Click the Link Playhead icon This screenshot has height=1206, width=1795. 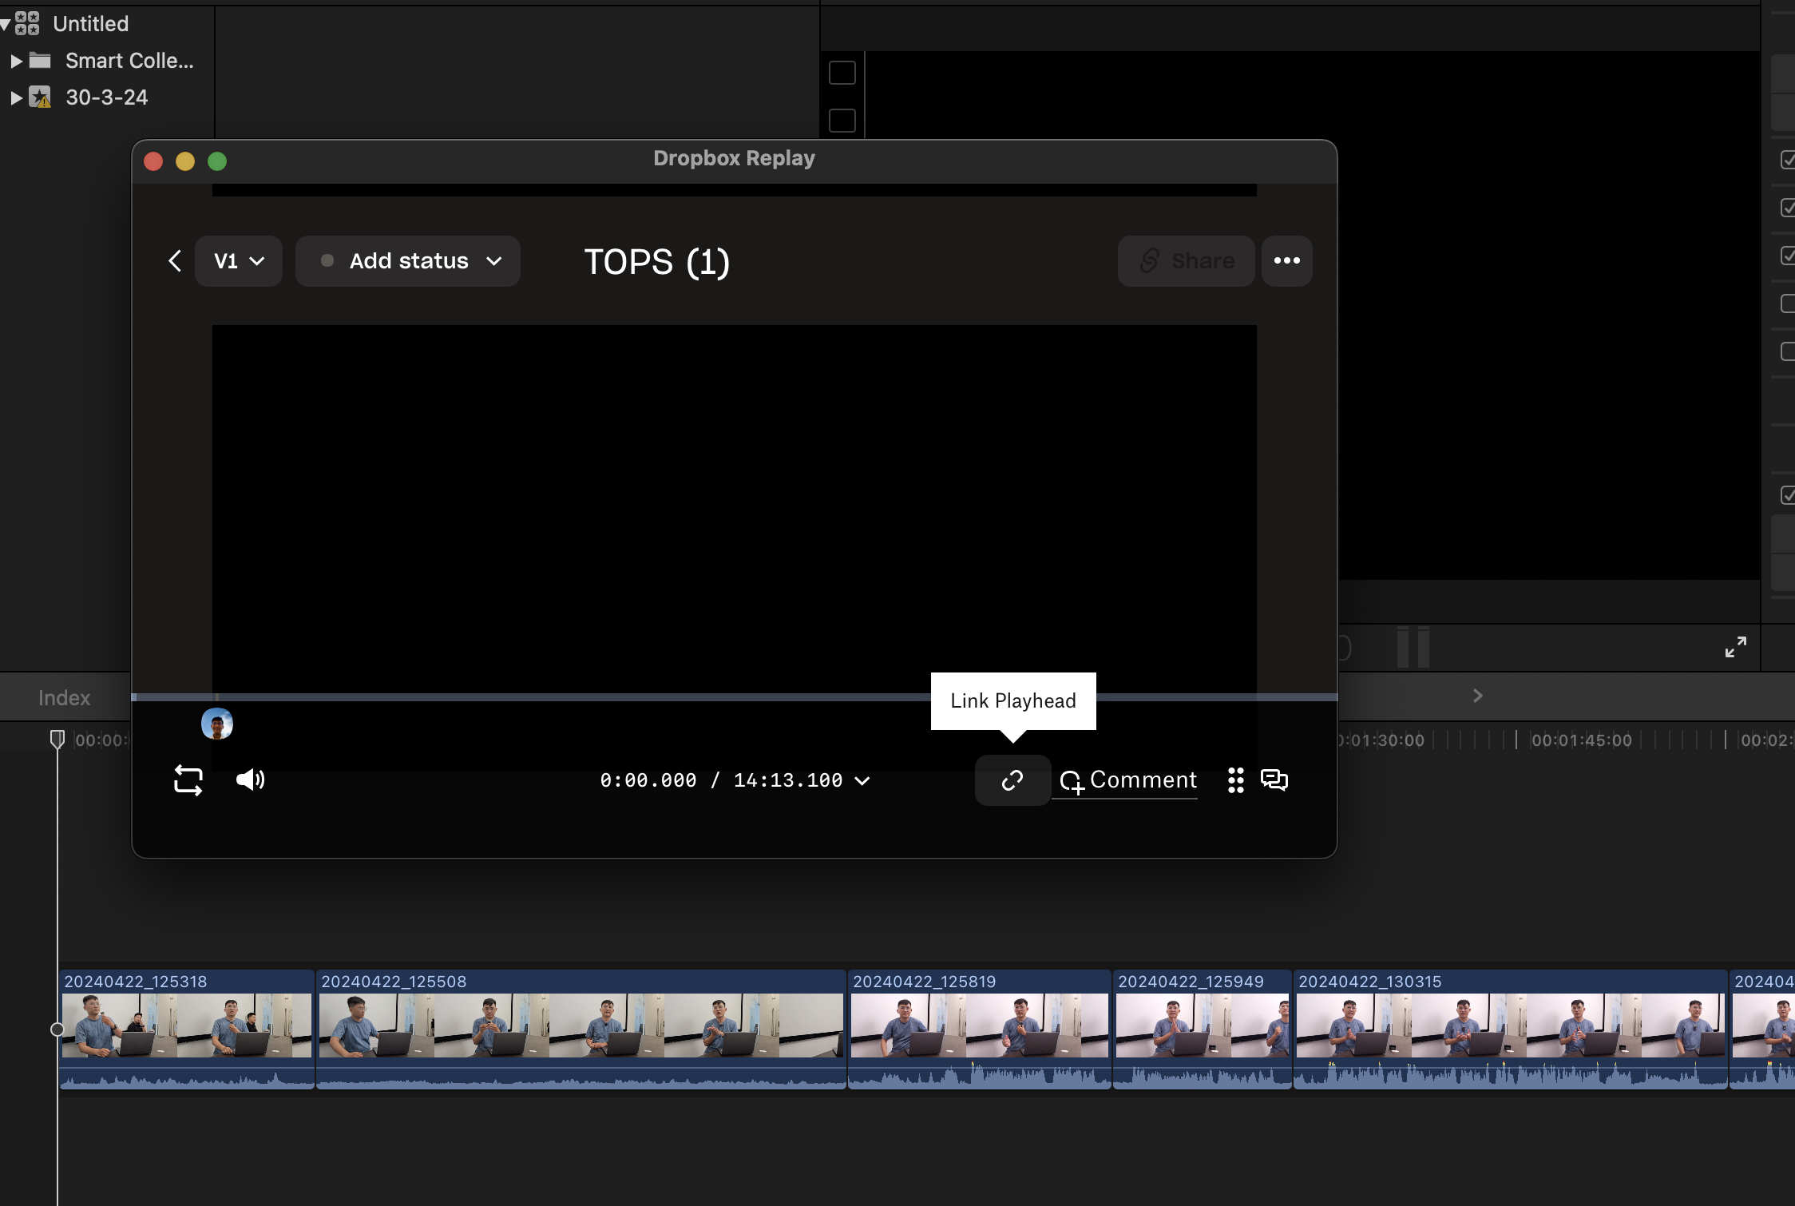pos(1012,778)
